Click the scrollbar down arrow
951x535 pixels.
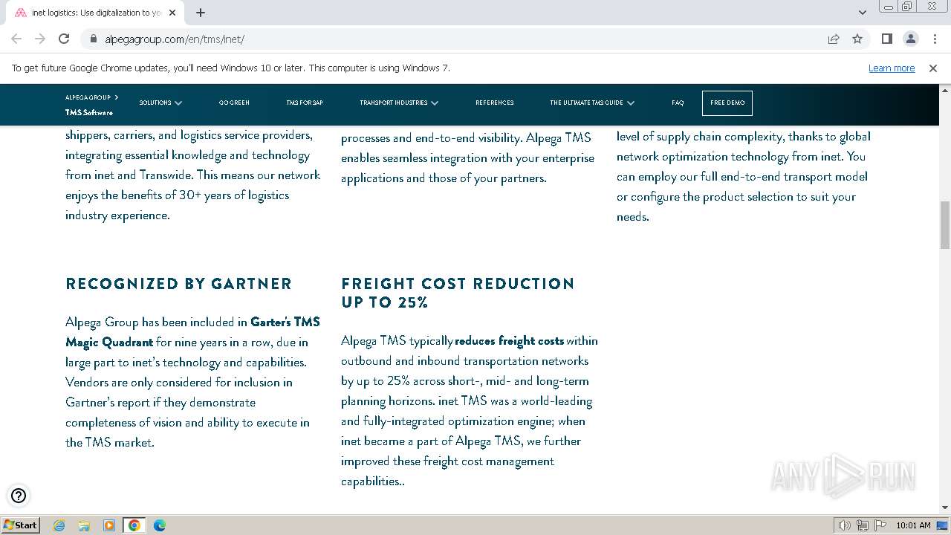pyautogui.click(x=945, y=508)
